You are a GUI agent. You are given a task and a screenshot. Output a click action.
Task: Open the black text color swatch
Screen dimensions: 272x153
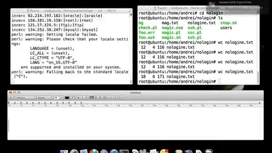click(67, 98)
